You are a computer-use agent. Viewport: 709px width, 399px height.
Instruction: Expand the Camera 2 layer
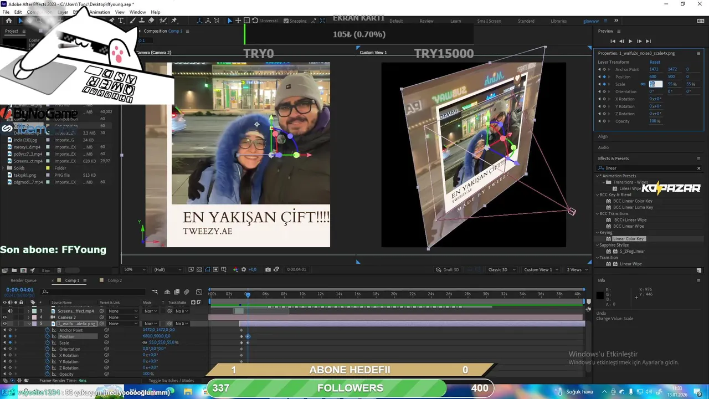coord(29,318)
